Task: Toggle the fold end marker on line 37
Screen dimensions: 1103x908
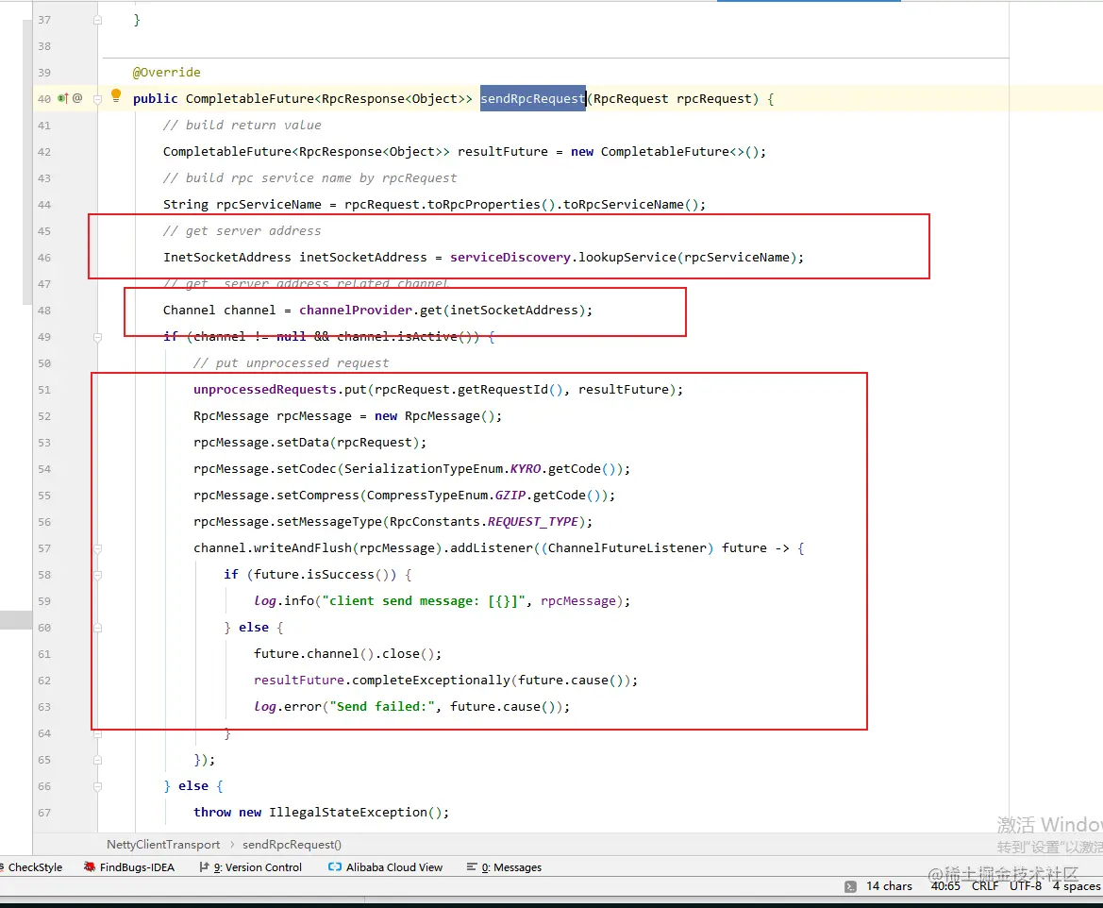Action: pyautogui.click(x=98, y=21)
